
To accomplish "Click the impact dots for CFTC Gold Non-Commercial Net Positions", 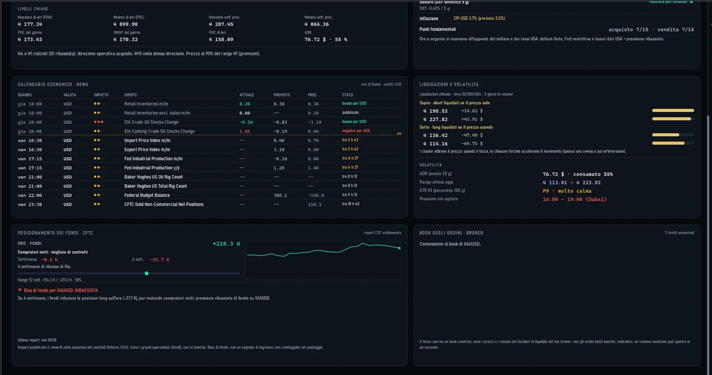I will pyautogui.click(x=98, y=204).
